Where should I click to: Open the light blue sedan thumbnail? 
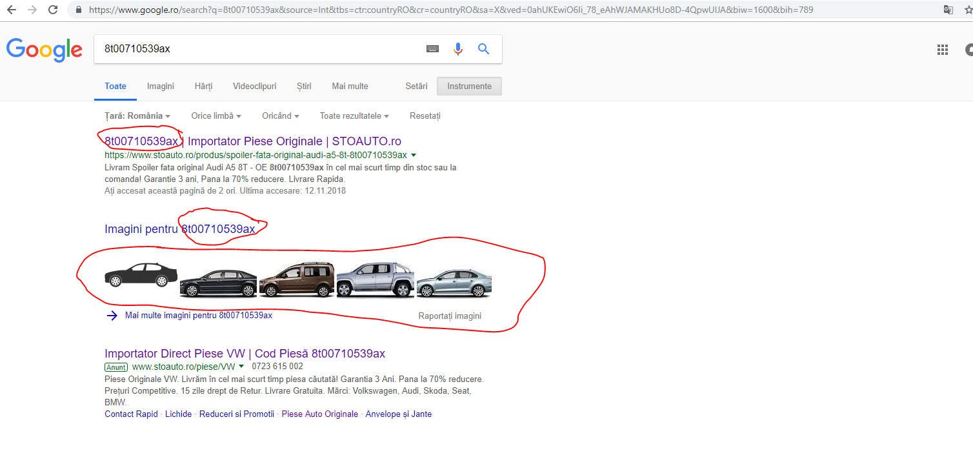(454, 283)
